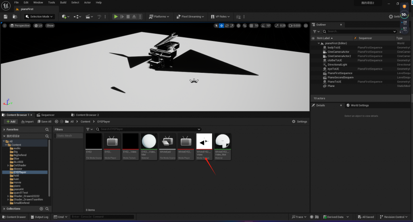Add a new collection with plus icon

[x=42, y=209]
